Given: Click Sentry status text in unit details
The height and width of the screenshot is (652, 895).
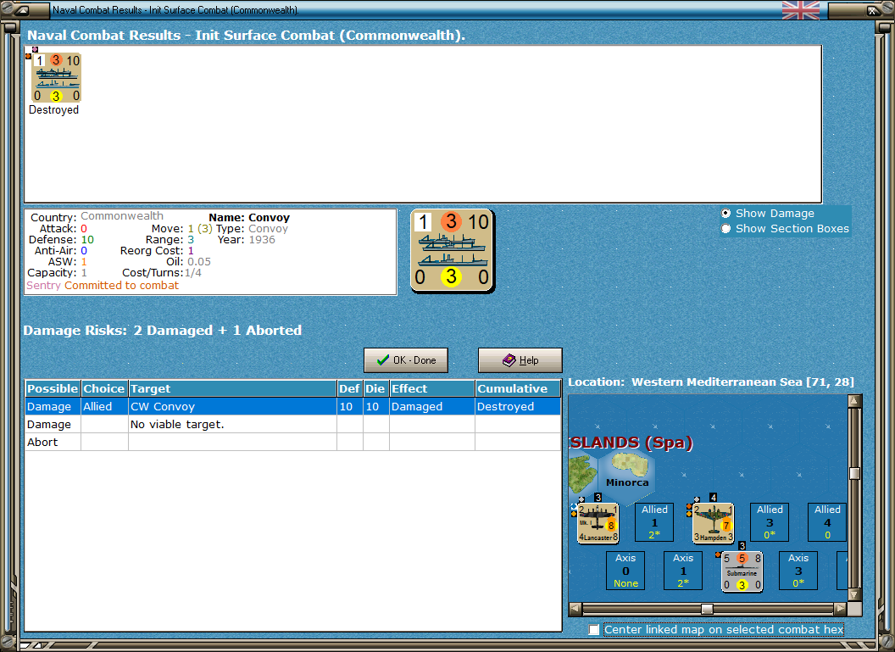Looking at the screenshot, I should pos(43,286).
